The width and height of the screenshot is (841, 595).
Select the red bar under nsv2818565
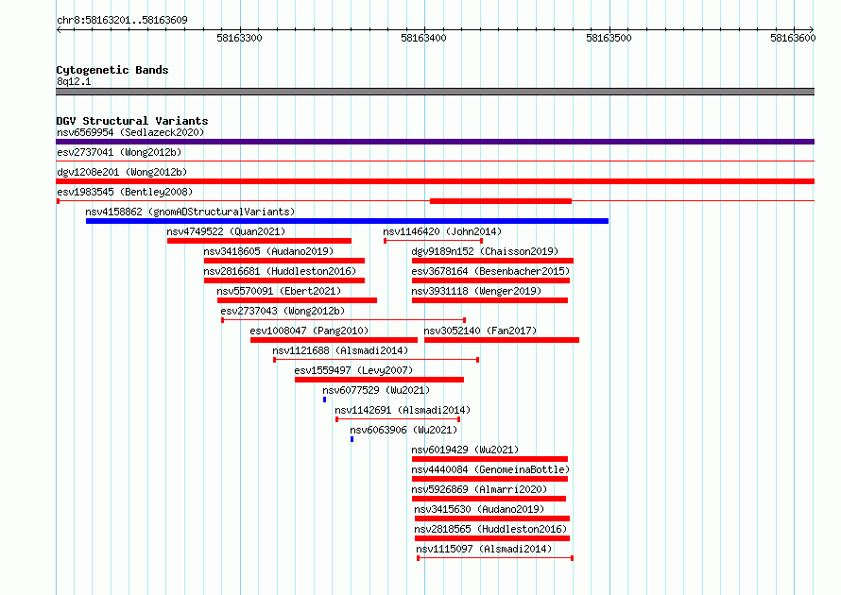491,538
